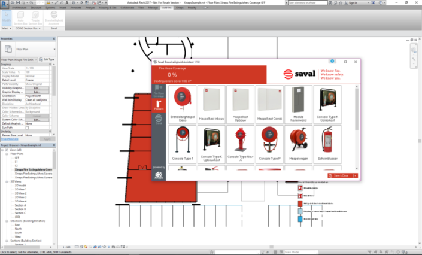Click the keyword search field in title bar

tap(308, 2)
